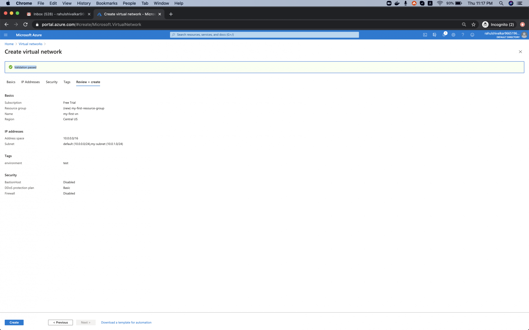The height and width of the screenshot is (330, 529).
Task: Open the Azure portal hamburger menu
Action: (6, 35)
